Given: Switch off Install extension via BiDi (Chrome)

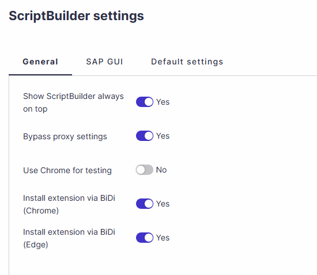Looking at the screenshot, I should (145, 204).
